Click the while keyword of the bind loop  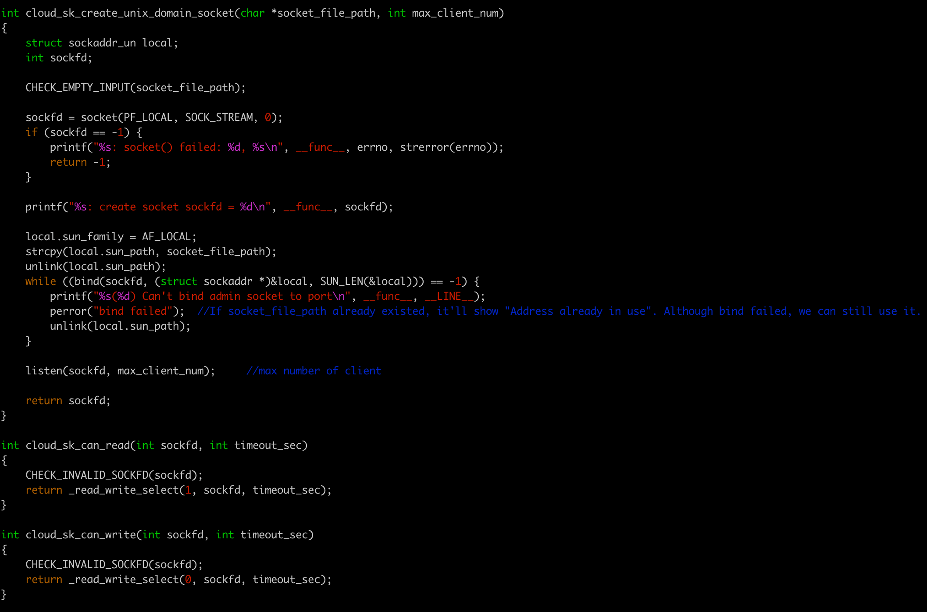[40, 281]
